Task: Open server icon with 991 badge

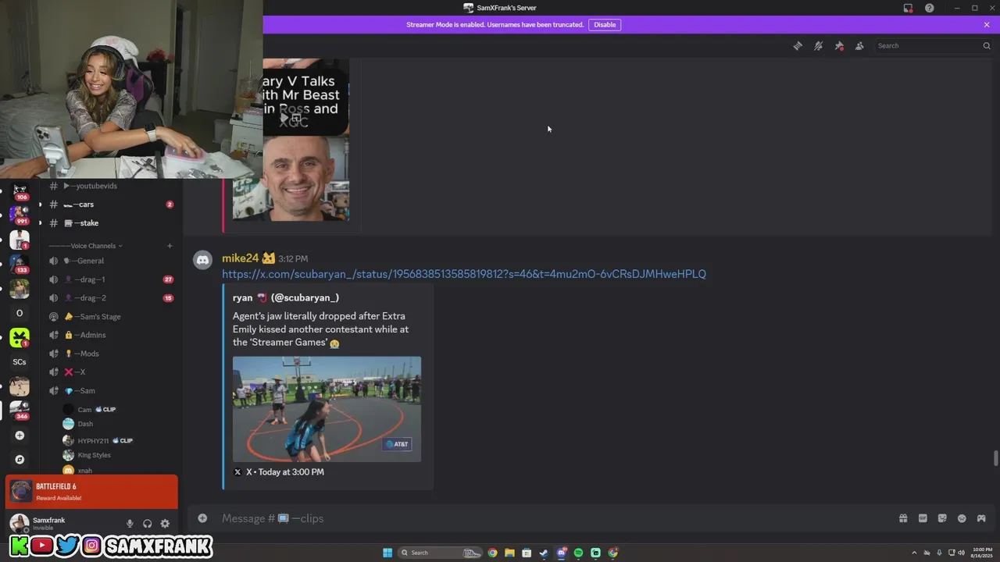Action: click(x=20, y=214)
